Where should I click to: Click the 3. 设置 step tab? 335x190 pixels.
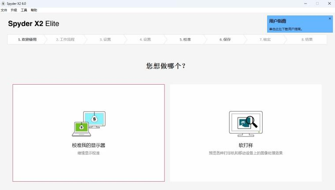pyautogui.click(x=105, y=40)
